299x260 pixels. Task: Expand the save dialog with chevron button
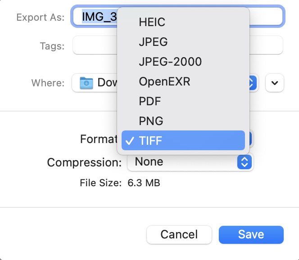click(275, 83)
